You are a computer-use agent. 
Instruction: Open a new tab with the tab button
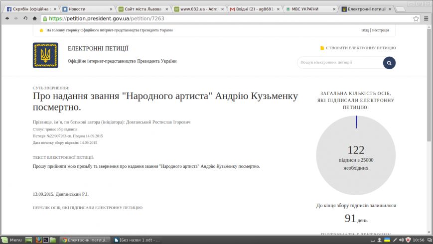(401, 9)
